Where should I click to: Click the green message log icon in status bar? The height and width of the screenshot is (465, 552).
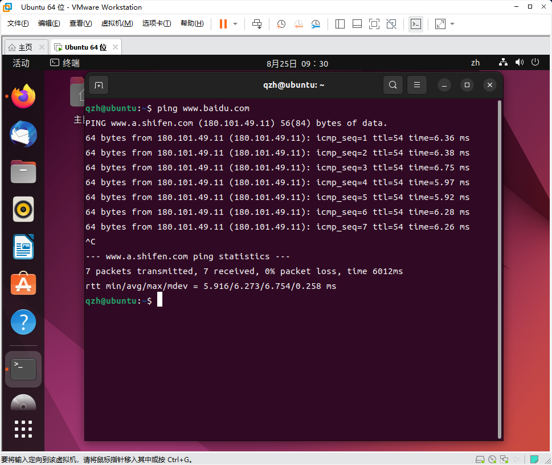click(x=534, y=459)
